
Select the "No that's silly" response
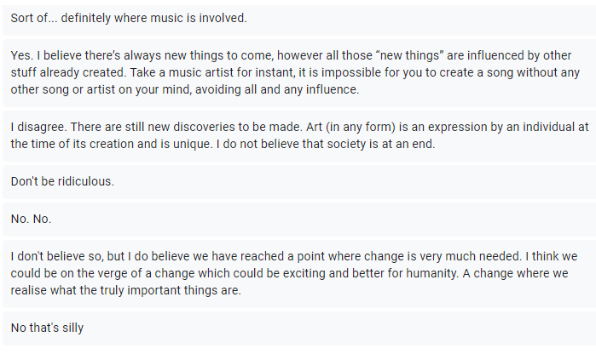pos(48,328)
